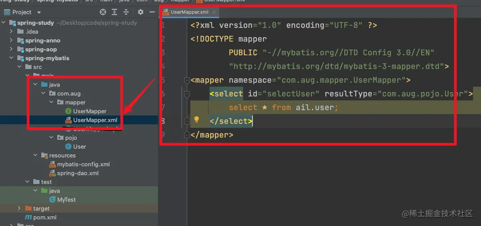Click the mybatis-config.xml file icon
481x226 pixels.
52,164
